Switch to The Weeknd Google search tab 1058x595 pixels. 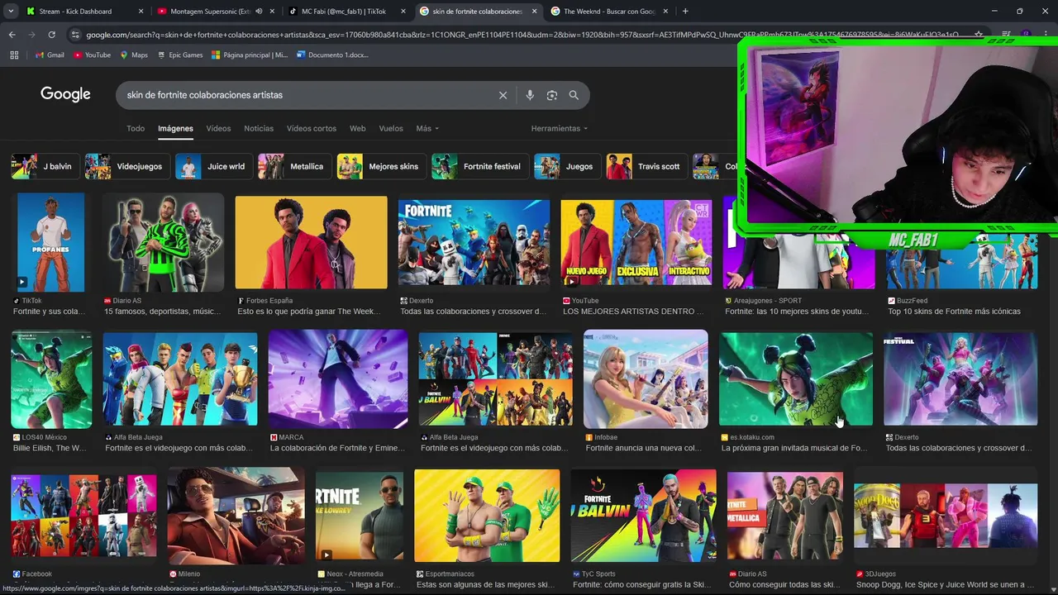[x=609, y=12]
